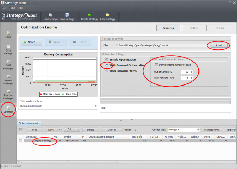The width and height of the screenshot is (237, 169).
Task: Click the optimization progress bar
Action: click(x=166, y=101)
